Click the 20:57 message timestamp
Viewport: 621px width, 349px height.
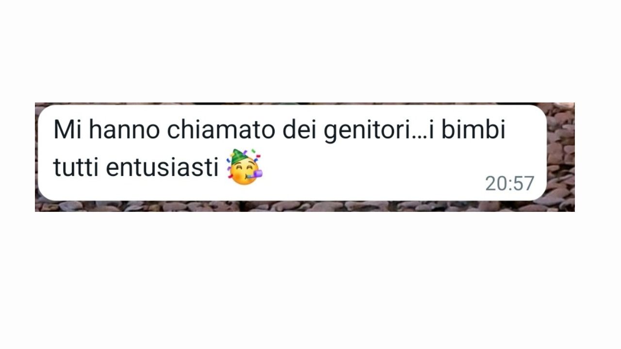coord(509,184)
